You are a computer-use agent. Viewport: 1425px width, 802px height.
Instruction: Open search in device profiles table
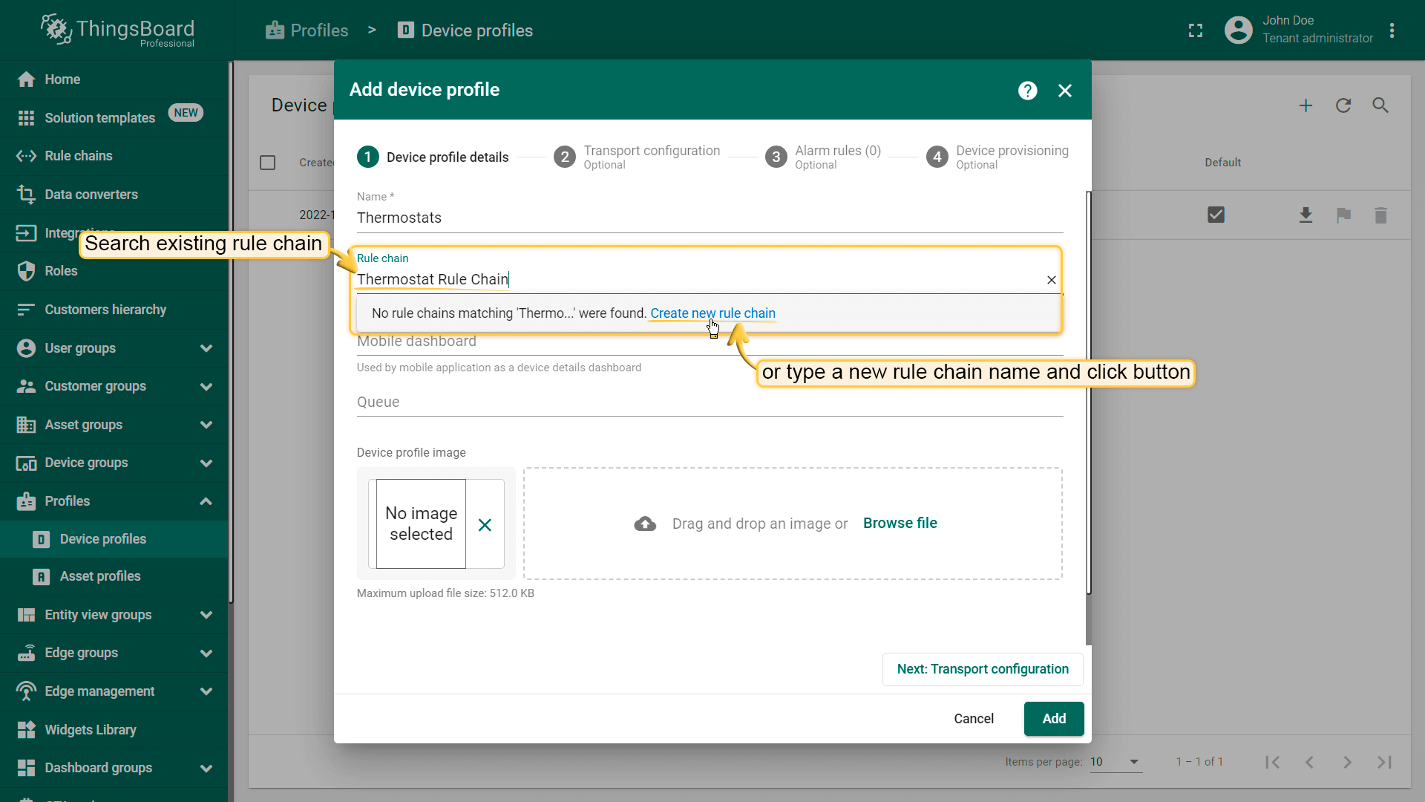(x=1380, y=105)
